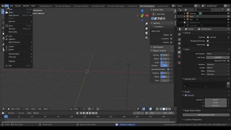The height and width of the screenshot is (130, 231).
Task: Open Scene properties tab icon
Action: click(x=179, y=52)
